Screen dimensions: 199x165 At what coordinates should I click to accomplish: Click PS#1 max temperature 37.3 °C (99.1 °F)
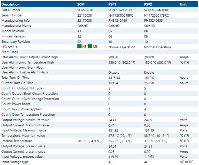pos(120,136)
